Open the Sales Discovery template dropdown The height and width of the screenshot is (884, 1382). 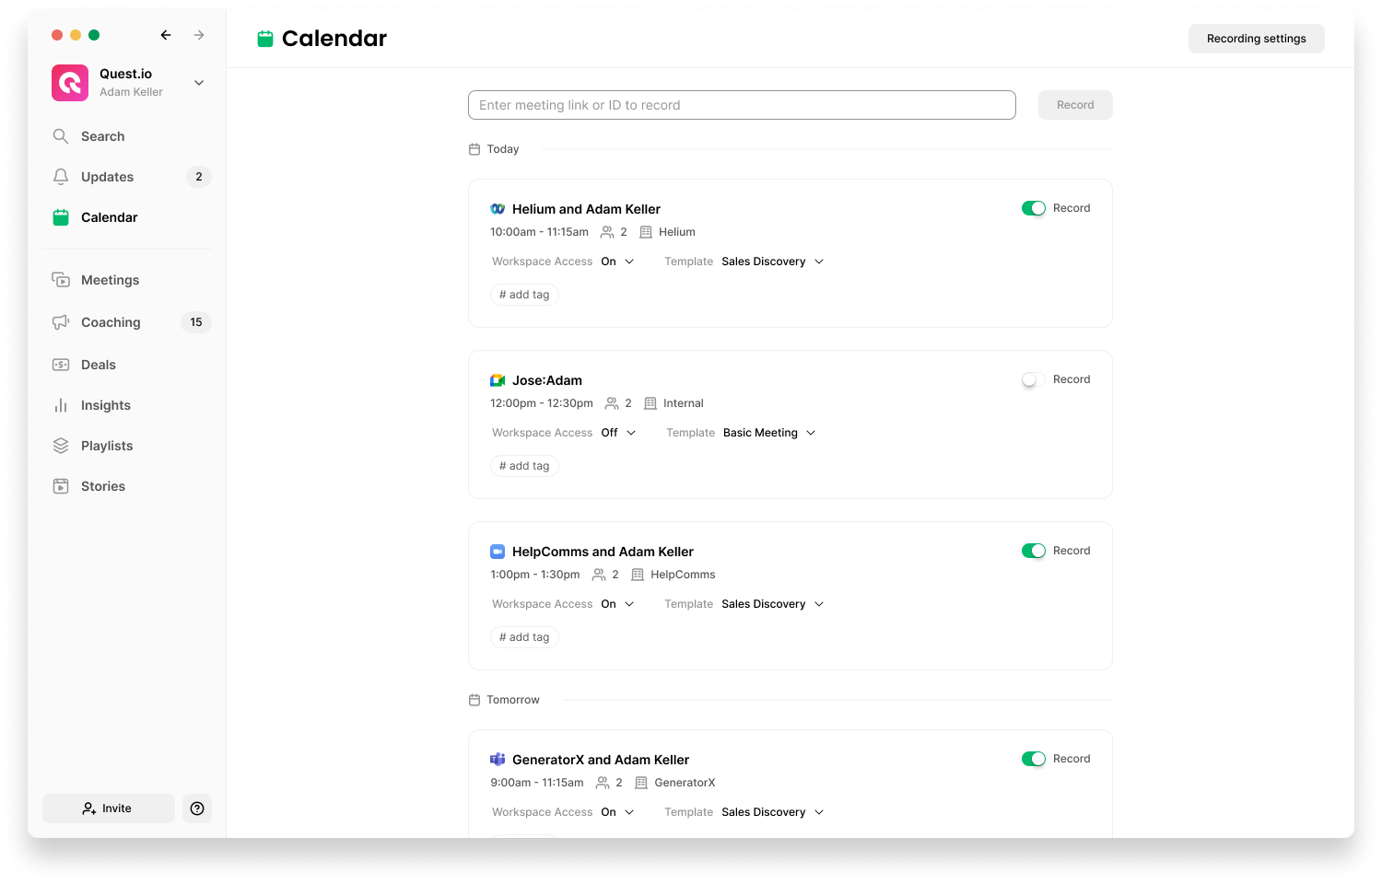click(772, 261)
